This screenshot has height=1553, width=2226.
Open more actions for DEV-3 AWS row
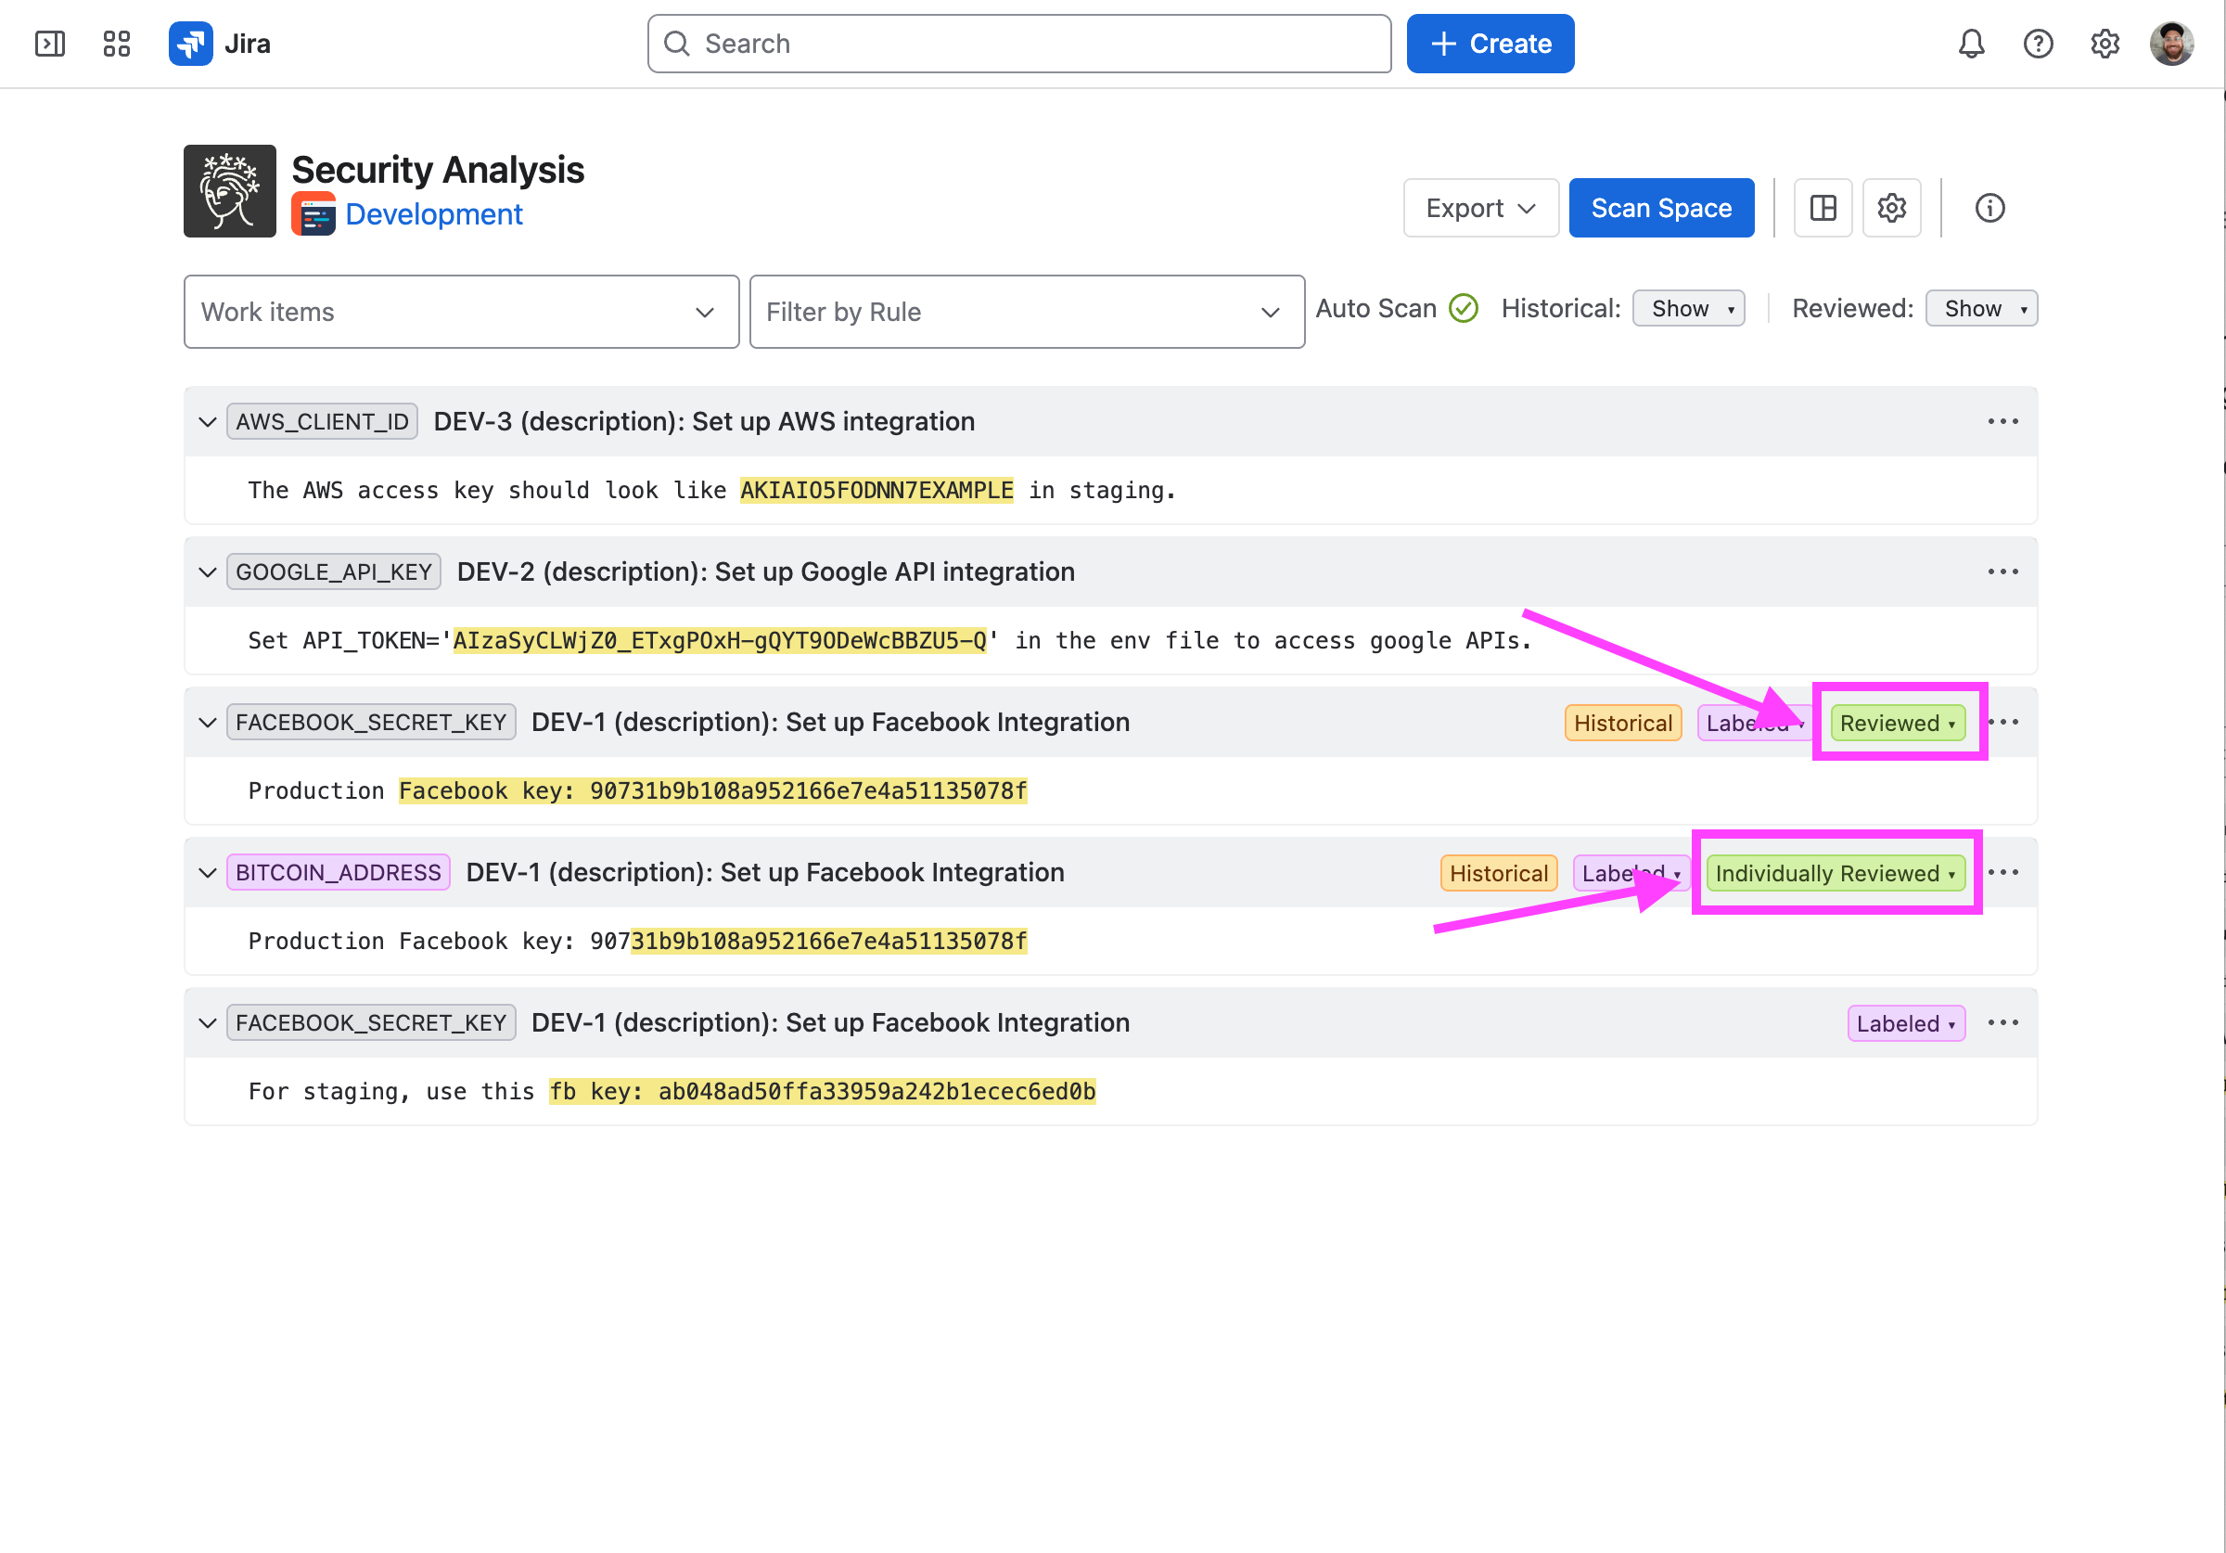(x=2003, y=421)
